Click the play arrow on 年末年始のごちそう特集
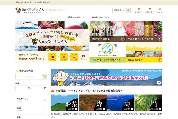Viewport: 178px width, 119px height. pos(160,39)
